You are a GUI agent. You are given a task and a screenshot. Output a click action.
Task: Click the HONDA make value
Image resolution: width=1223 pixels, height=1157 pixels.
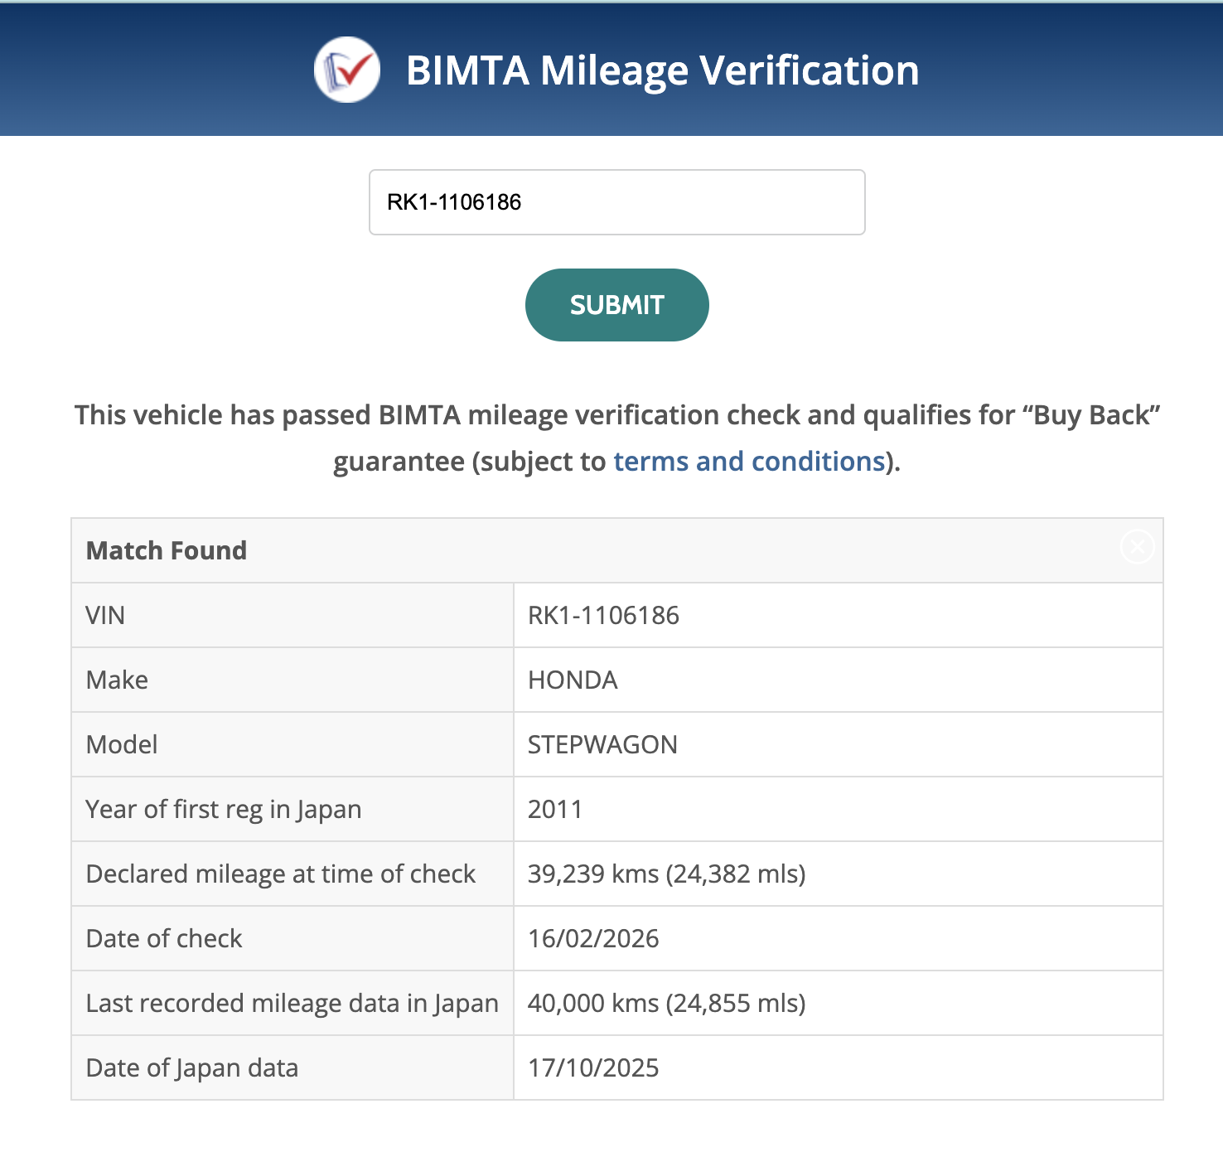click(x=573, y=680)
